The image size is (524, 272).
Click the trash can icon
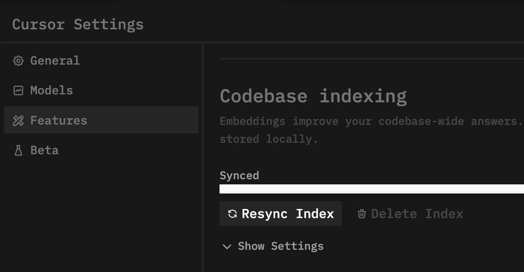coord(362,214)
